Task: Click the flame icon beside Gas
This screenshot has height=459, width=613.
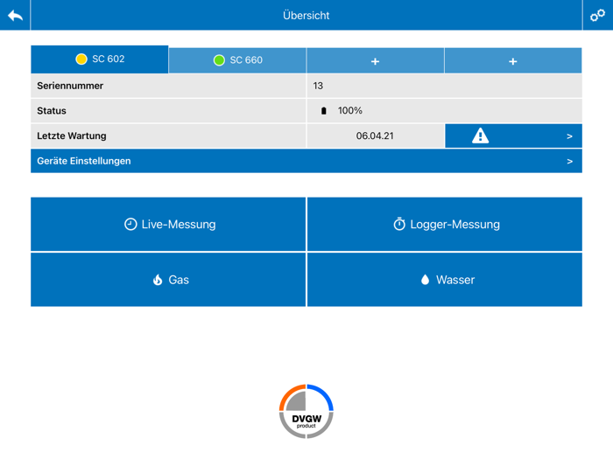Action: 158,280
